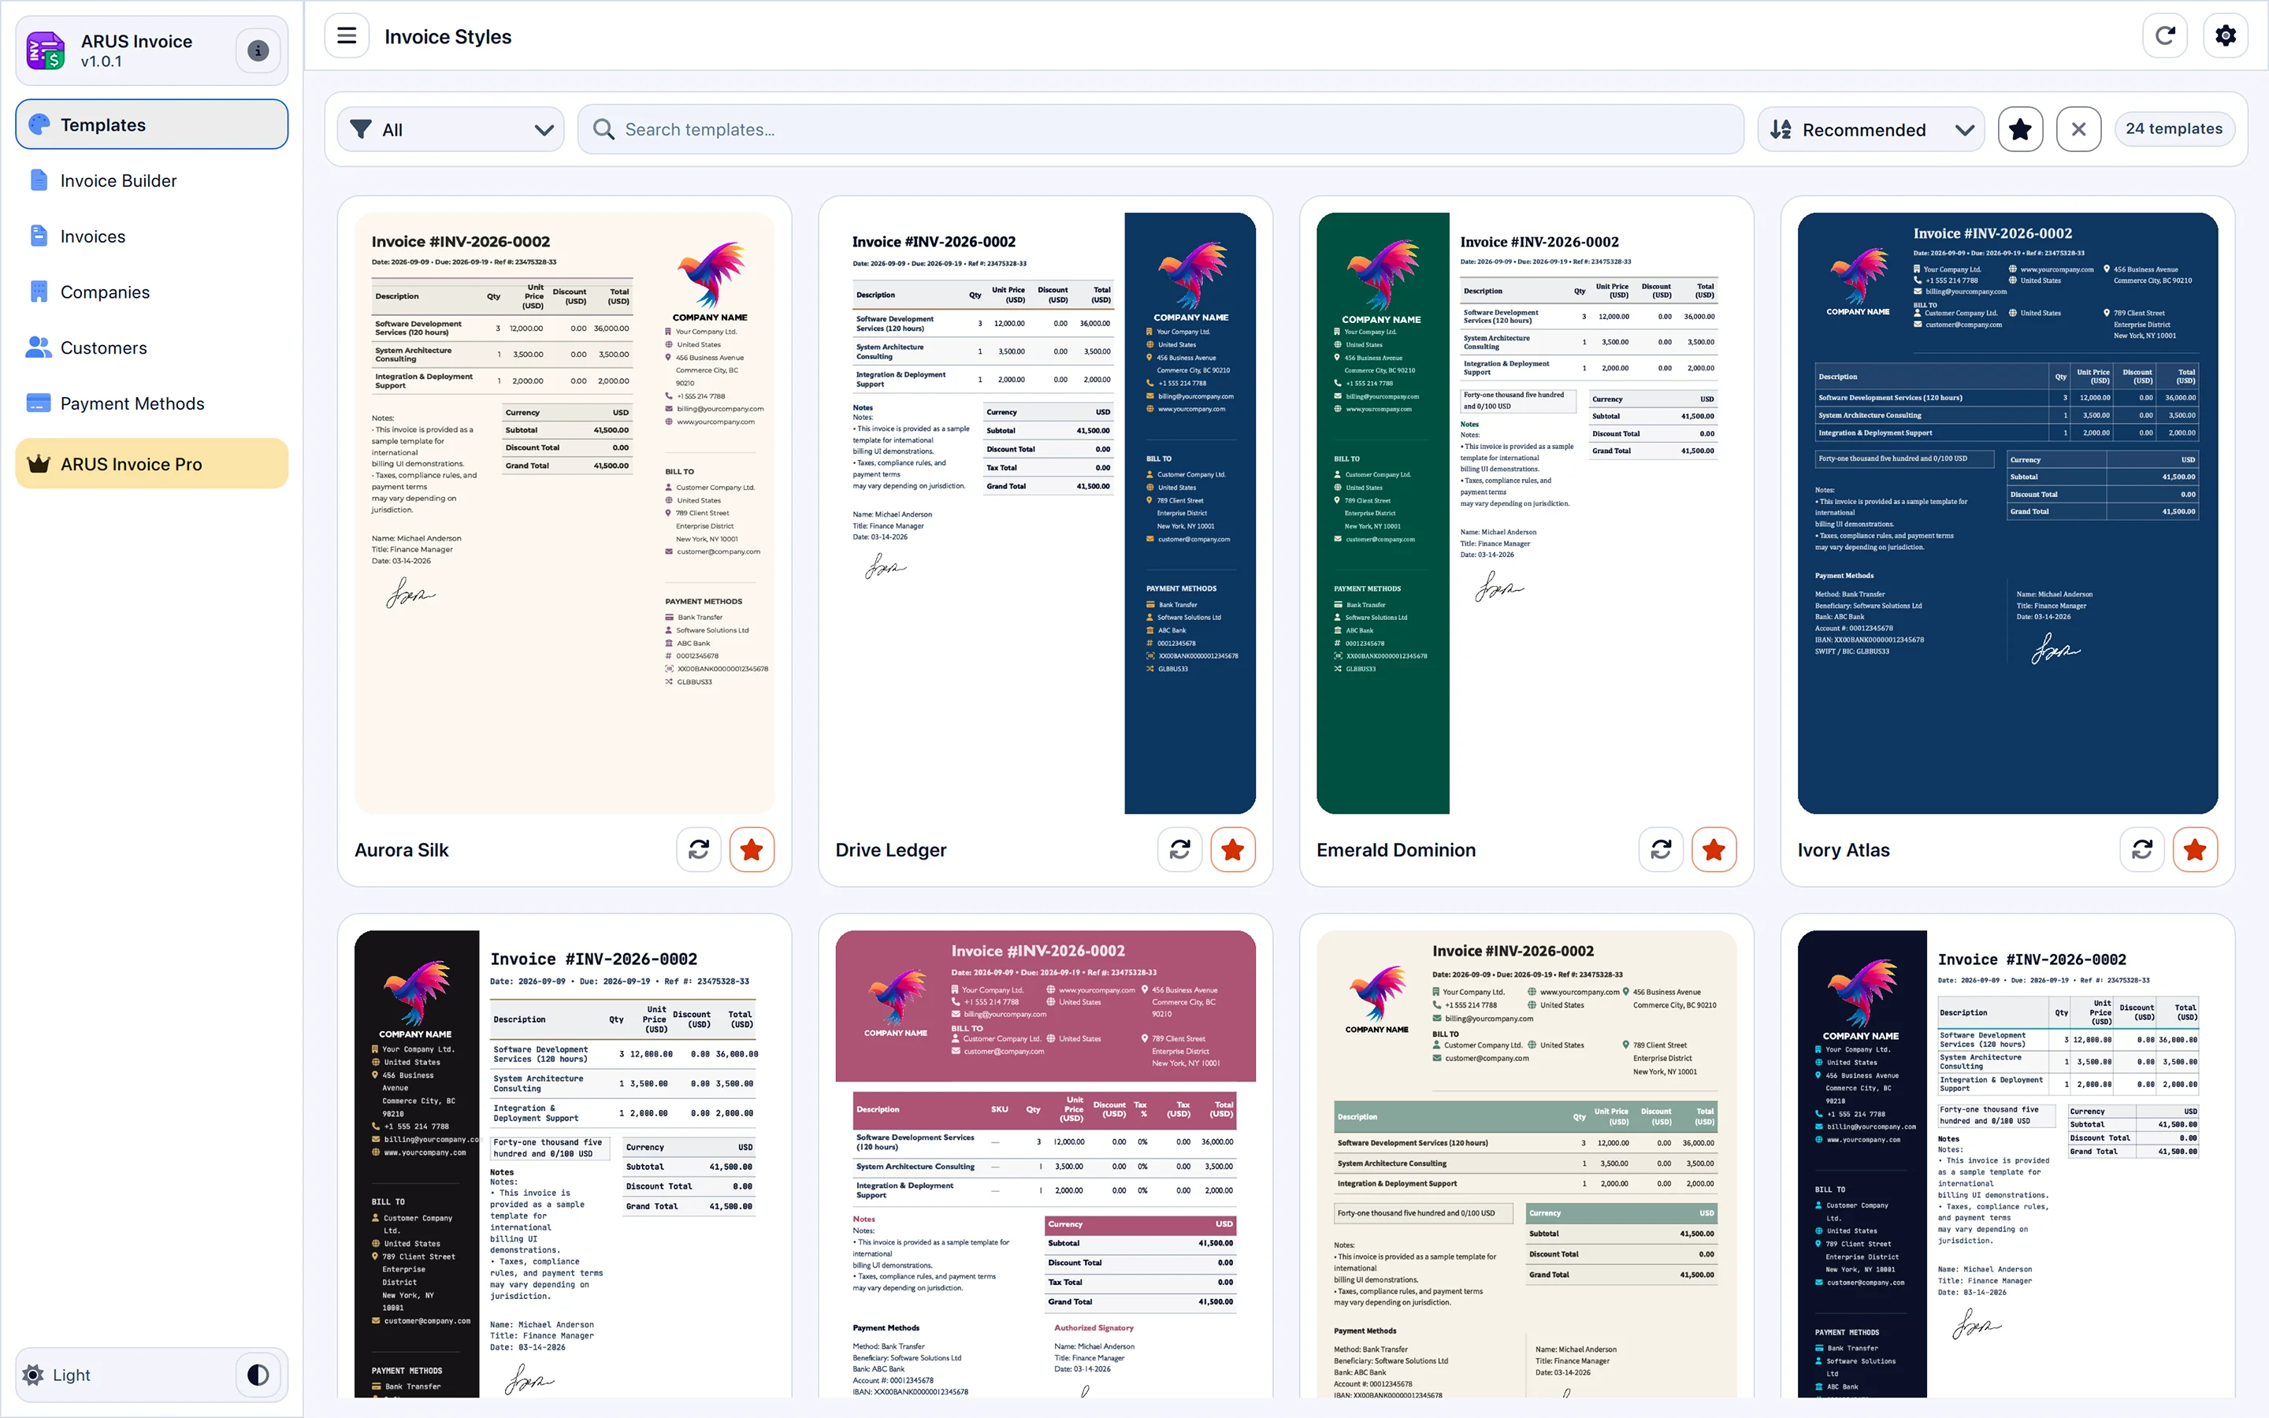This screenshot has width=2269, height=1418.
Task: Open the Customers section
Action: coord(103,347)
